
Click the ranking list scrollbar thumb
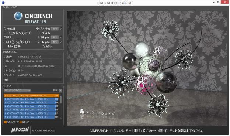pyautogui.click(x=61, y=100)
